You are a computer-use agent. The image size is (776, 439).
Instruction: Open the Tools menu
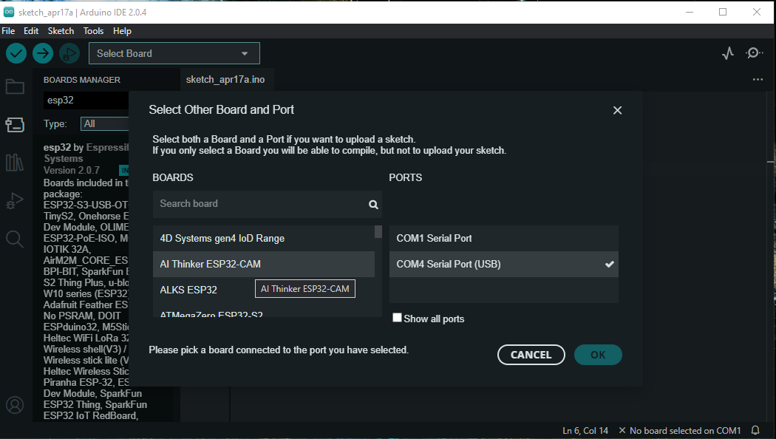point(94,31)
